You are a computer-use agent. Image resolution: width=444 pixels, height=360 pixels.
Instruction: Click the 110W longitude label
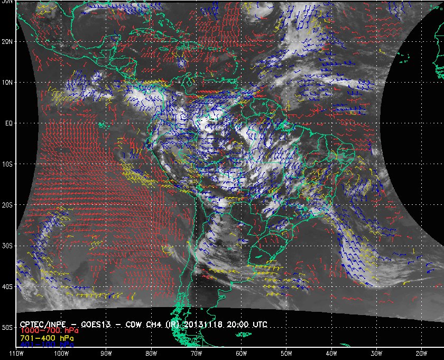[16, 353]
